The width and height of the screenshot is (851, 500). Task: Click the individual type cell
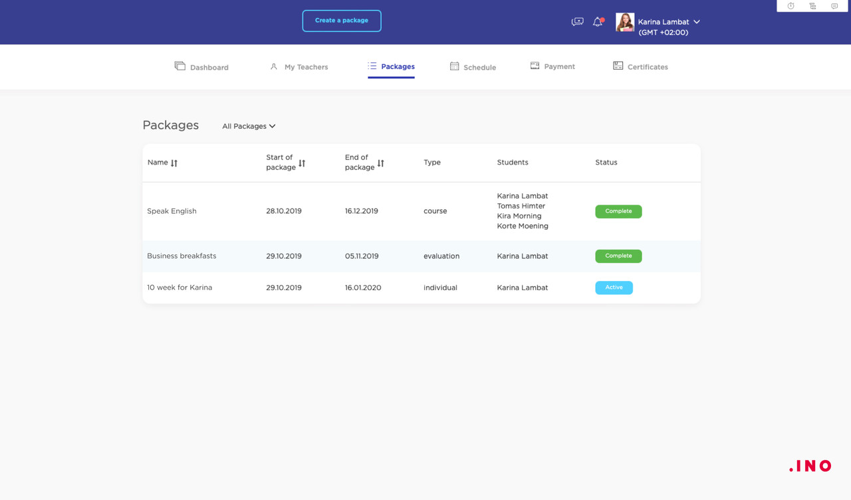point(440,288)
